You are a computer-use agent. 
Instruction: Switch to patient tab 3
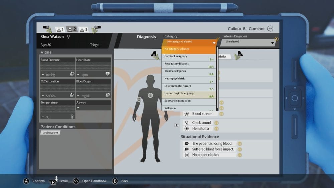click(x=83, y=29)
